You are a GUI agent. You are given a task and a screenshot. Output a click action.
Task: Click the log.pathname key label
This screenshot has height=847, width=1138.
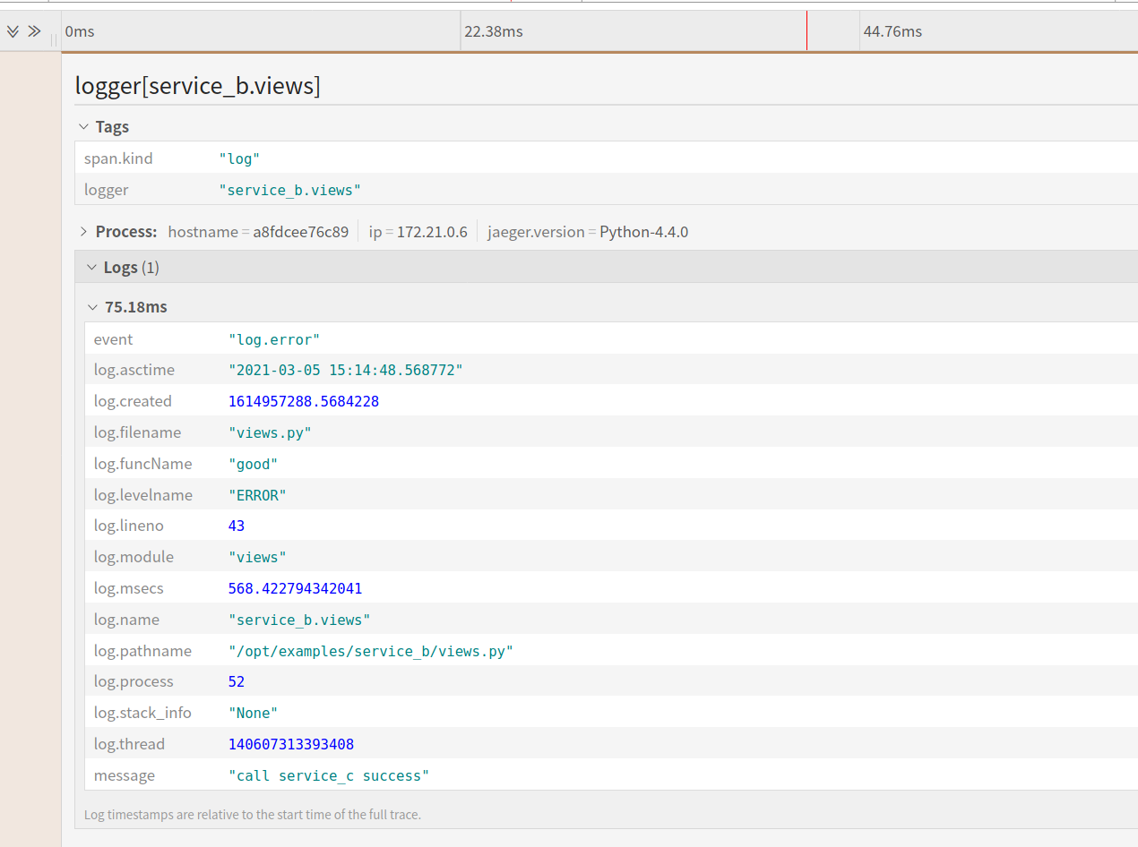click(x=142, y=651)
